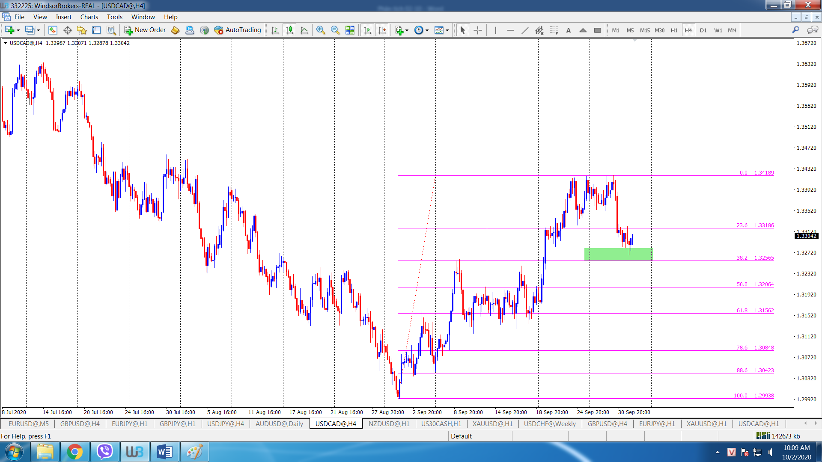Open the Insert menu
Viewport: 822px width, 462px height.
tap(63, 17)
